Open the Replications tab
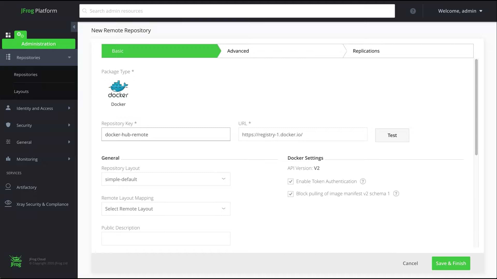 click(366, 51)
